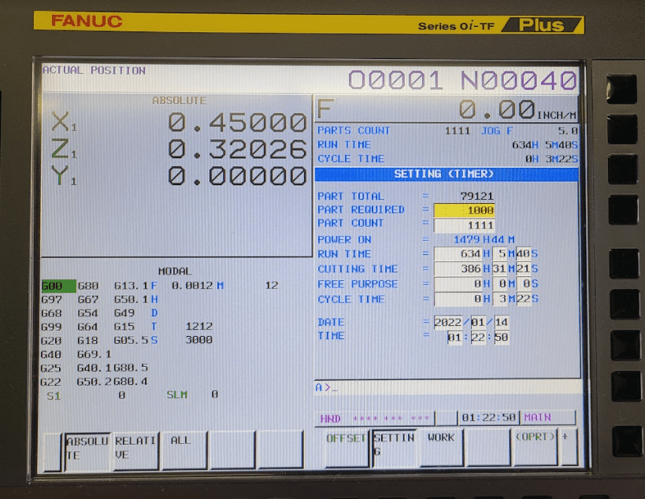
Task: Click the modal M value 12
Action: (272, 285)
